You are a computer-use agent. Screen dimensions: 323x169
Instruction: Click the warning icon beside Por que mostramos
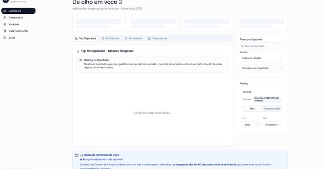click(81, 160)
